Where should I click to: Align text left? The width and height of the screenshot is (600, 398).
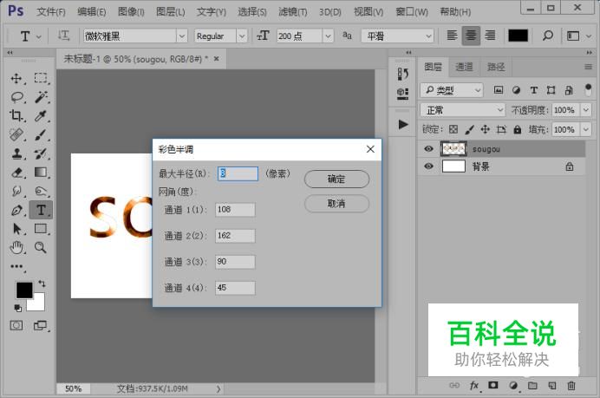pyautogui.click(x=452, y=36)
